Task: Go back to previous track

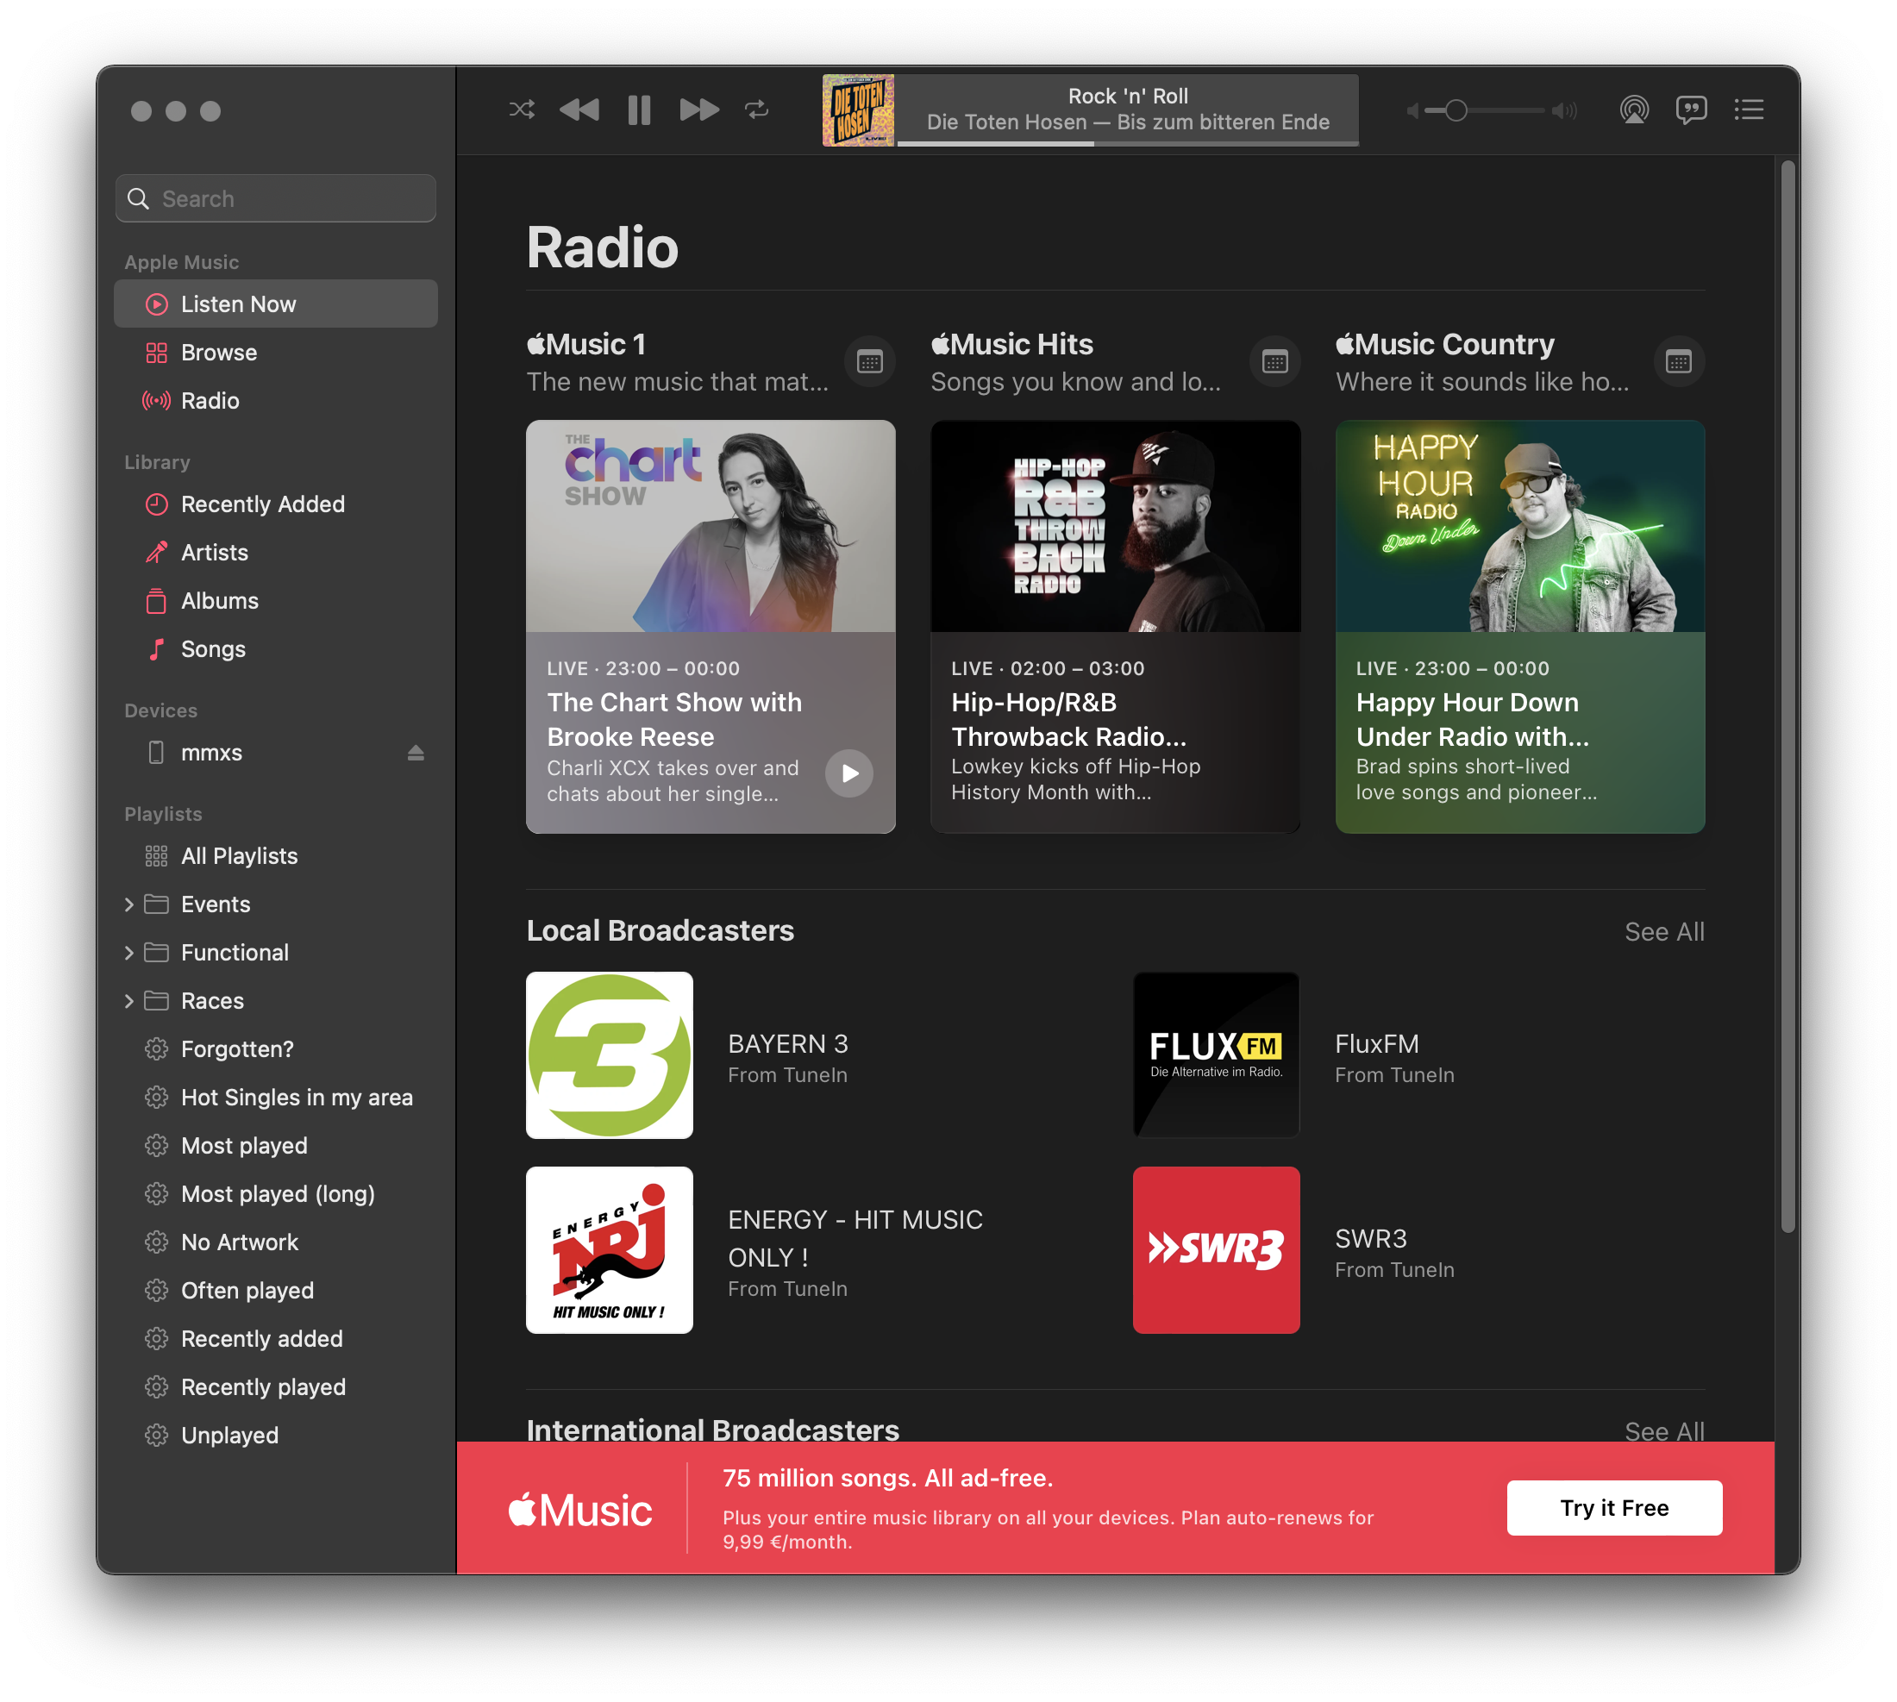Action: point(579,110)
